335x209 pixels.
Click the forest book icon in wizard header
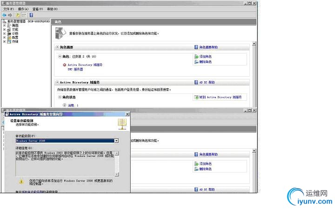click(122, 124)
